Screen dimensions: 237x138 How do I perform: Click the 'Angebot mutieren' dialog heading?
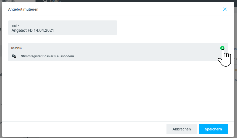pyautogui.click(x=23, y=9)
